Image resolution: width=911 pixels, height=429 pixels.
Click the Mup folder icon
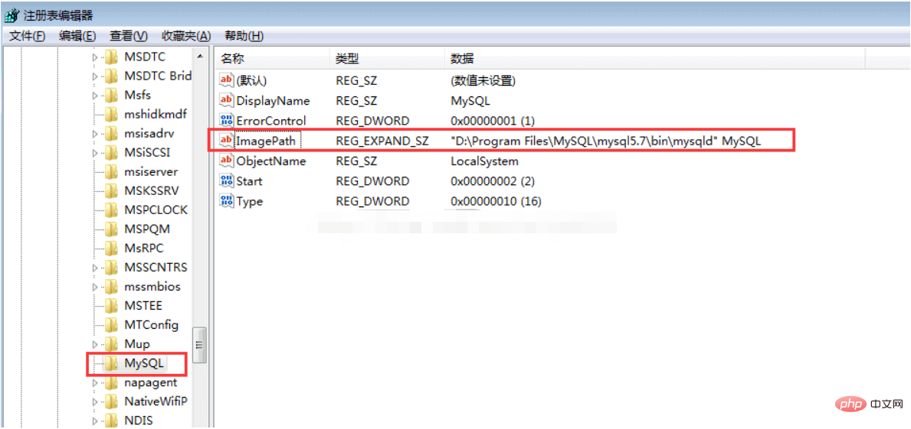point(111,344)
